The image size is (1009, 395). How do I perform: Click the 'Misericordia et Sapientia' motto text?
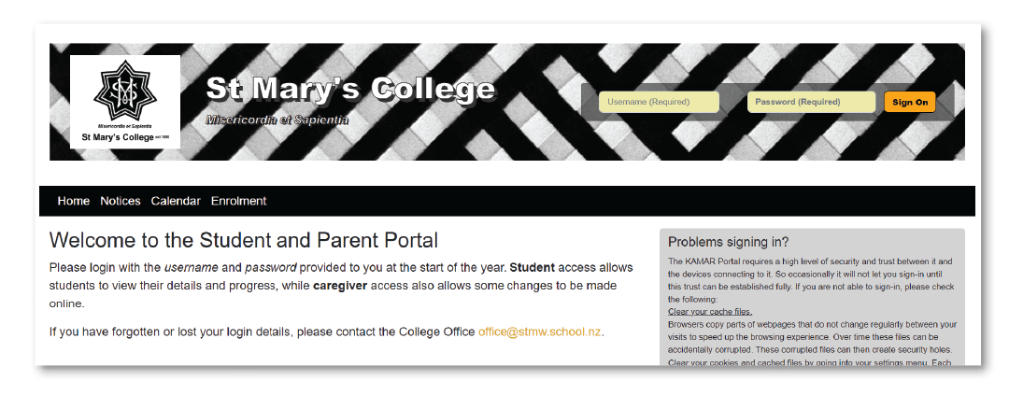[277, 120]
